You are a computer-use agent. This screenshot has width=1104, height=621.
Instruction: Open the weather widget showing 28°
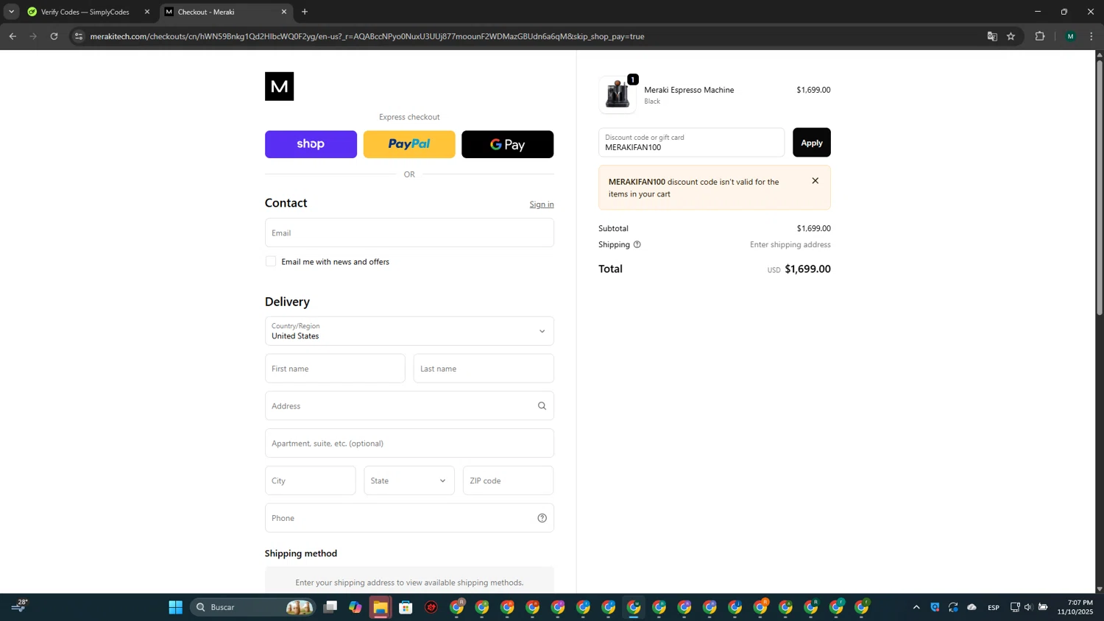pos(20,606)
